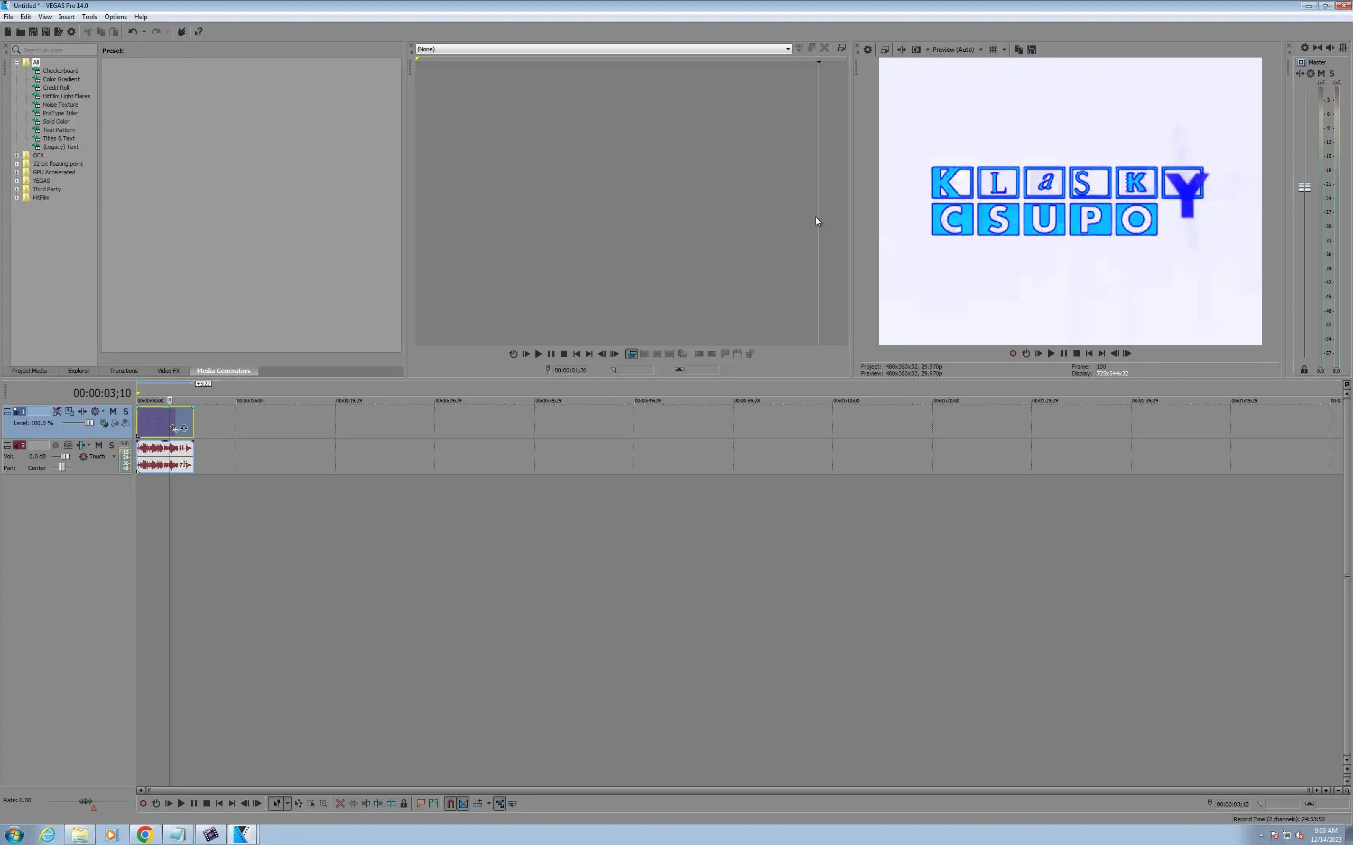This screenshot has width=1353, height=845.
Task: Click the video track Level slider handle
Action: click(89, 423)
